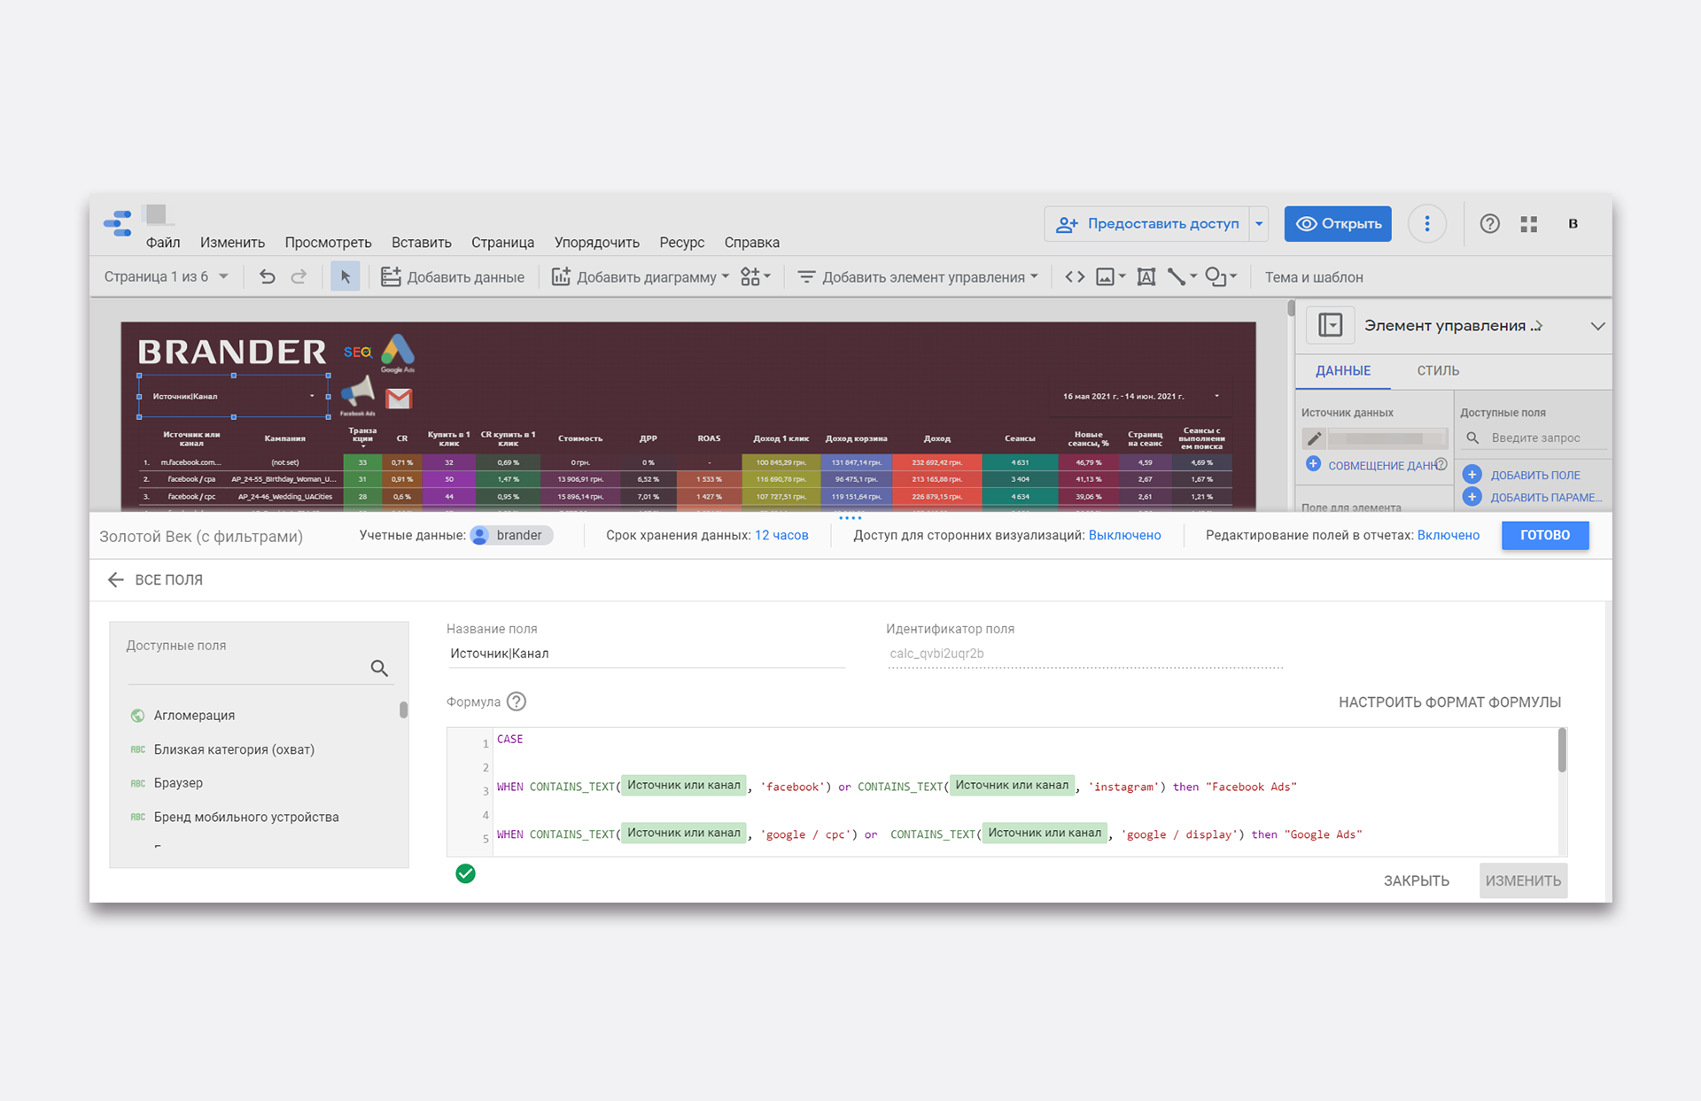Open the formula help question mark

[517, 702]
